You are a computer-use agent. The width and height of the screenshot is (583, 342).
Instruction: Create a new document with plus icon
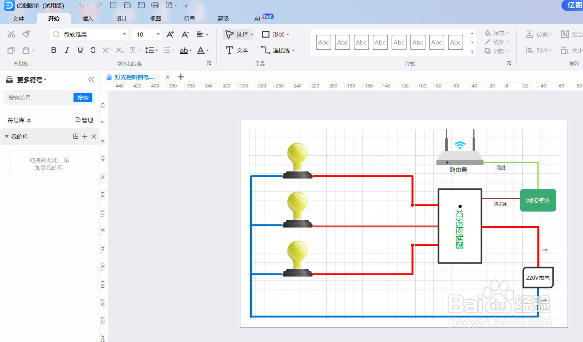(113, 5)
